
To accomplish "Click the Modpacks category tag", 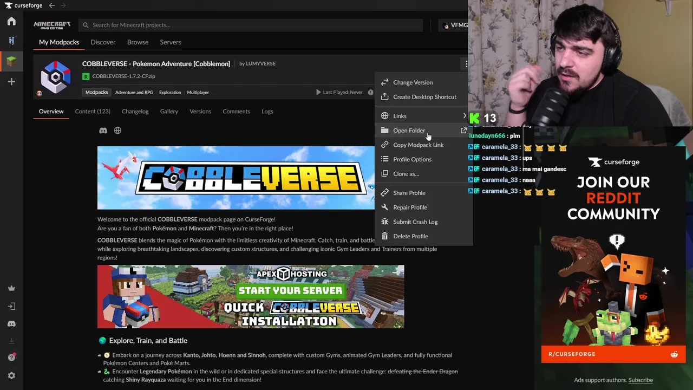I will [x=96, y=93].
